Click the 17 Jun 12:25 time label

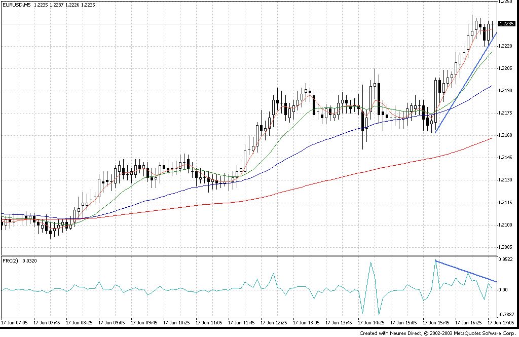(x=274, y=322)
